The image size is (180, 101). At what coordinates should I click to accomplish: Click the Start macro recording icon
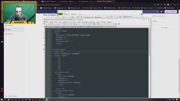click(x=107, y=24)
